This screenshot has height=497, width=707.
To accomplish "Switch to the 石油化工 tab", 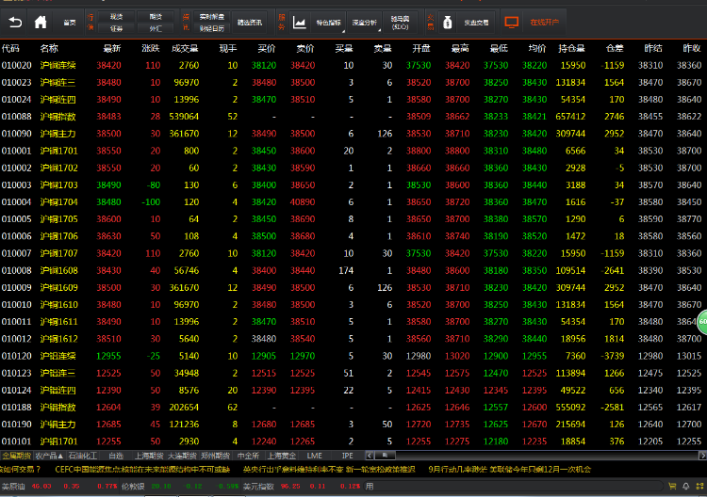I will click(x=83, y=456).
